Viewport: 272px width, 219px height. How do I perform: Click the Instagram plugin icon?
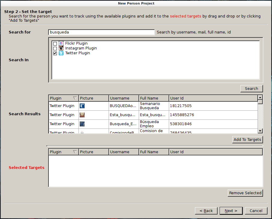(61, 48)
